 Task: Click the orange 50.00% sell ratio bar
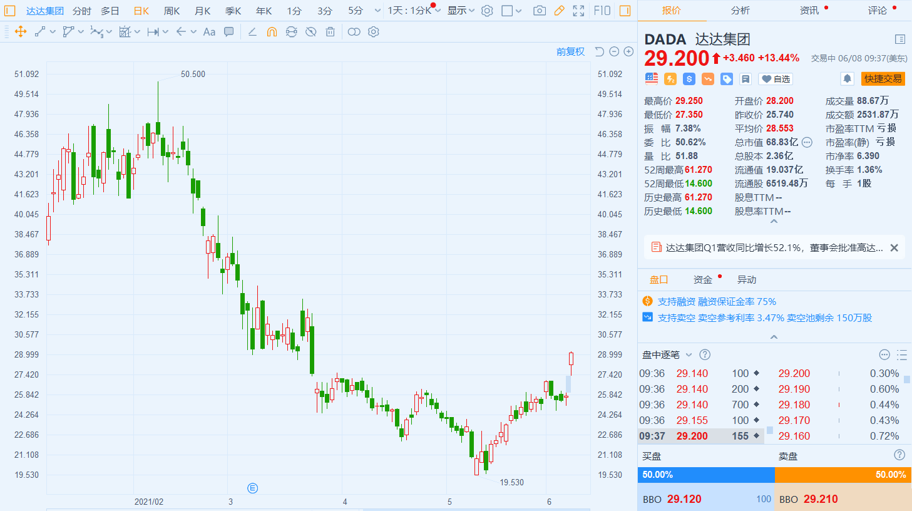843,475
